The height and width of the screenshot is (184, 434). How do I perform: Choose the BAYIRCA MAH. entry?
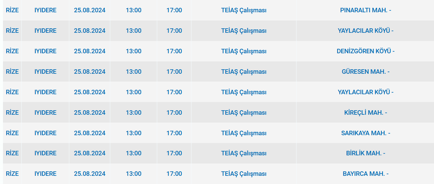(x=365, y=174)
